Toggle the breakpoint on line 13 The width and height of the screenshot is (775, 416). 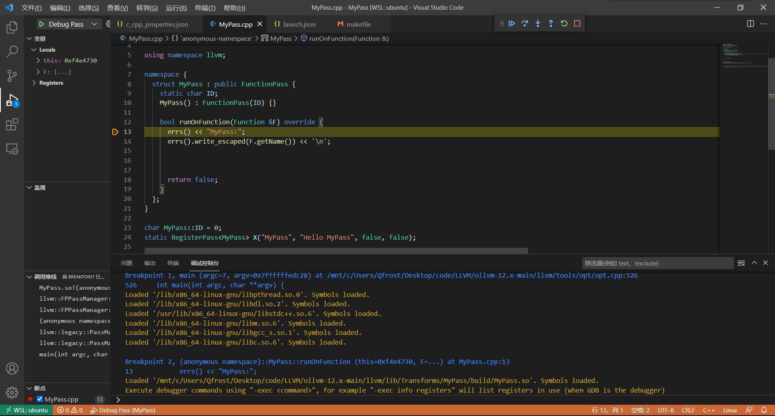pos(115,132)
